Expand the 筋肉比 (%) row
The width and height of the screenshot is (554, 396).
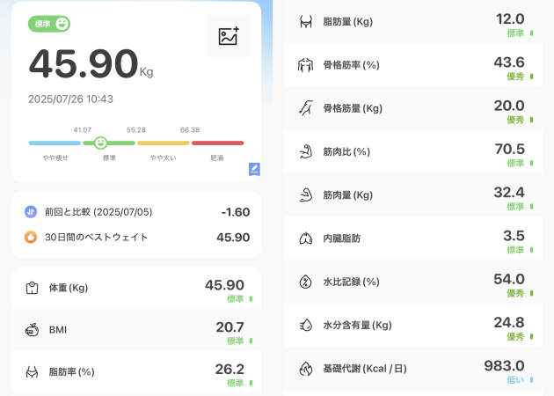[x=413, y=151]
